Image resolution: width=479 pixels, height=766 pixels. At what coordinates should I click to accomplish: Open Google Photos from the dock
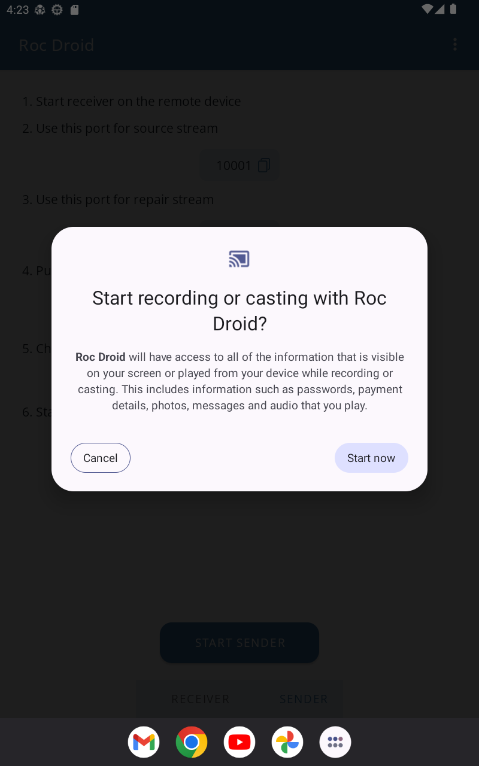pyautogui.click(x=287, y=742)
